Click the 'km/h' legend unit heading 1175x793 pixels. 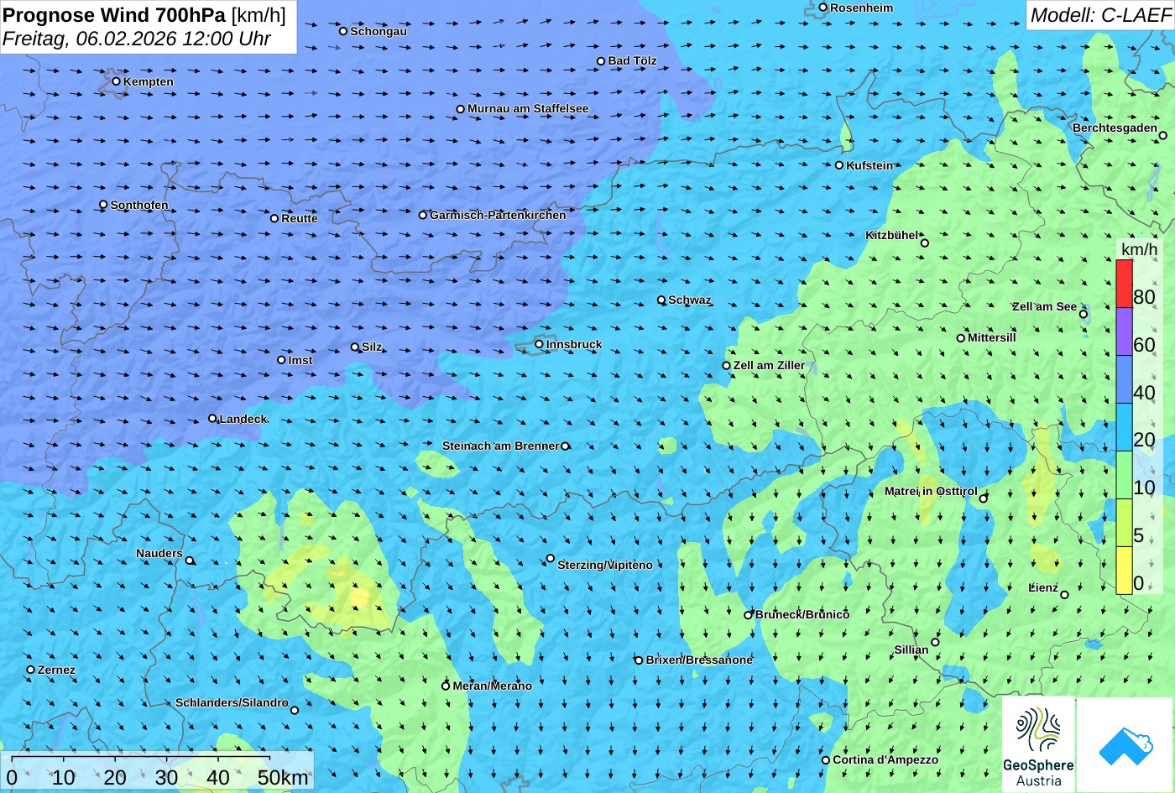click(1140, 249)
